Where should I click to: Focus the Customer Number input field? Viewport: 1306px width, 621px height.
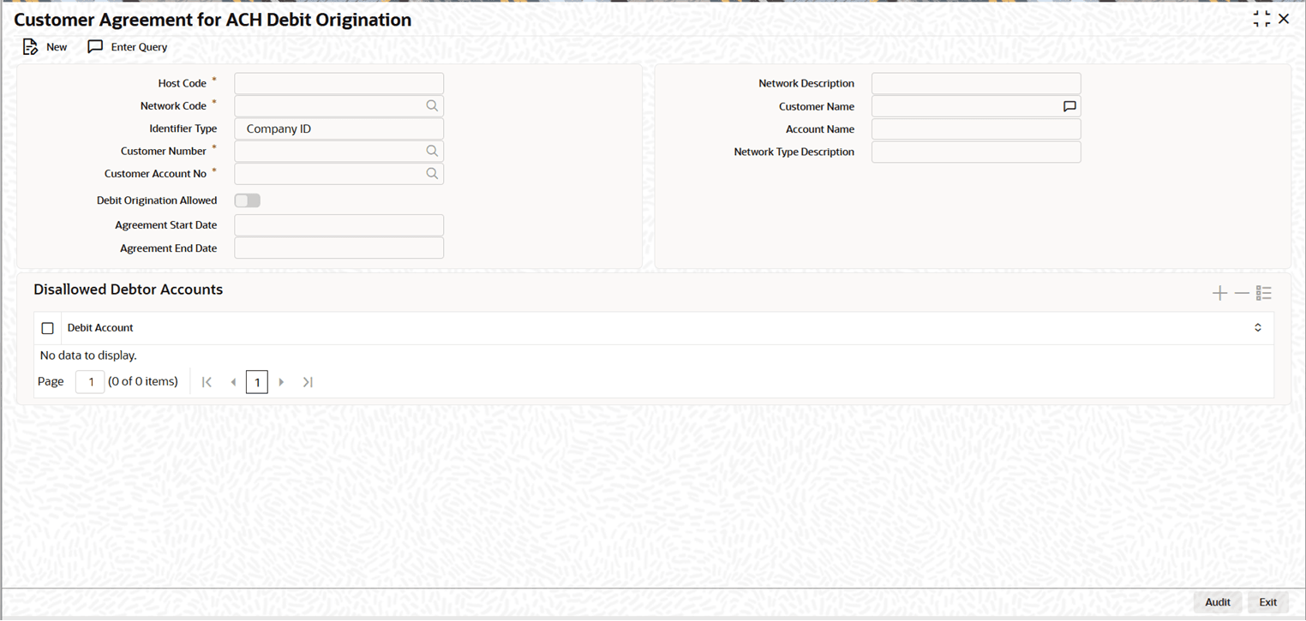[x=339, y=151]
